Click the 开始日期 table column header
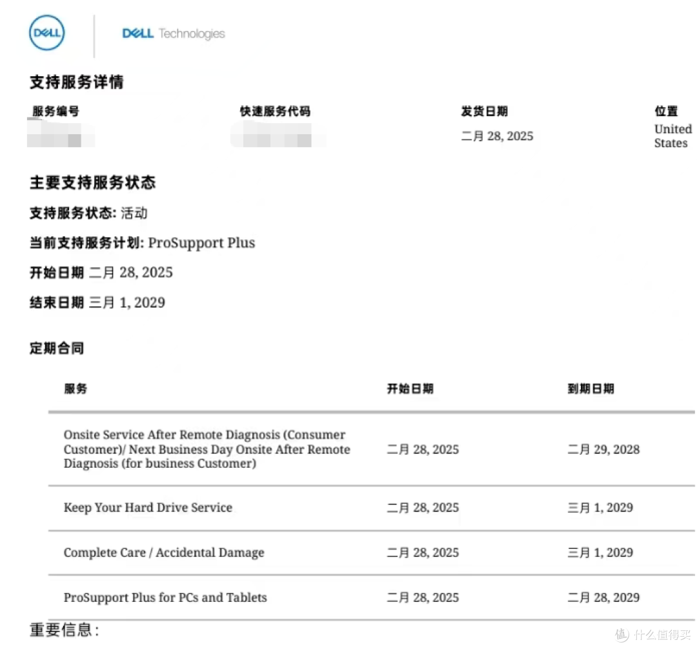This screenshot has height=649, width=697. 410,388
